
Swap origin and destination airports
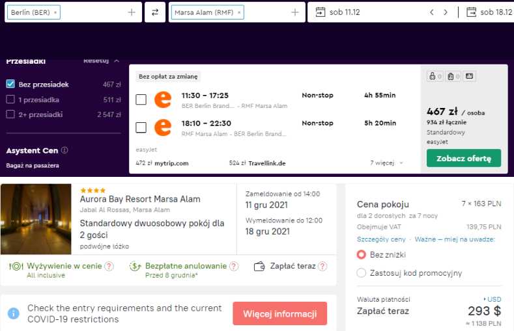[x=155, y=12]
